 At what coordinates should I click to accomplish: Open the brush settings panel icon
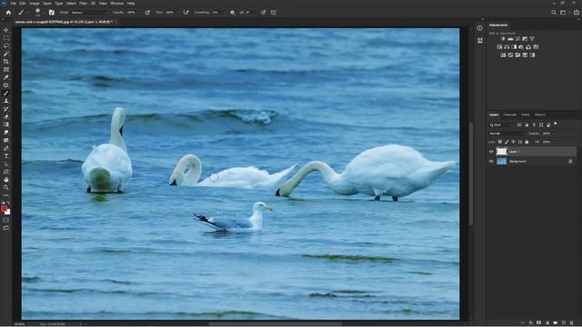52,12
